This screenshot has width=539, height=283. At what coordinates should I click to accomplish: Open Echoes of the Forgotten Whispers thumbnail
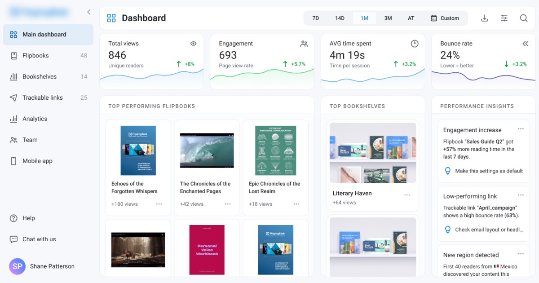(138, 150)
